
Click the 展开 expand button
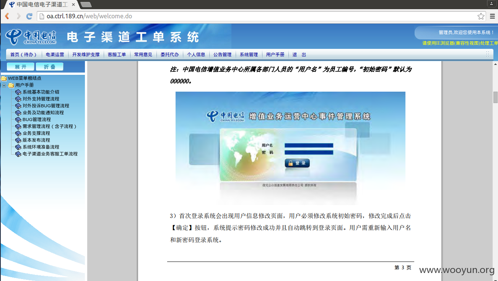point(21,67)
